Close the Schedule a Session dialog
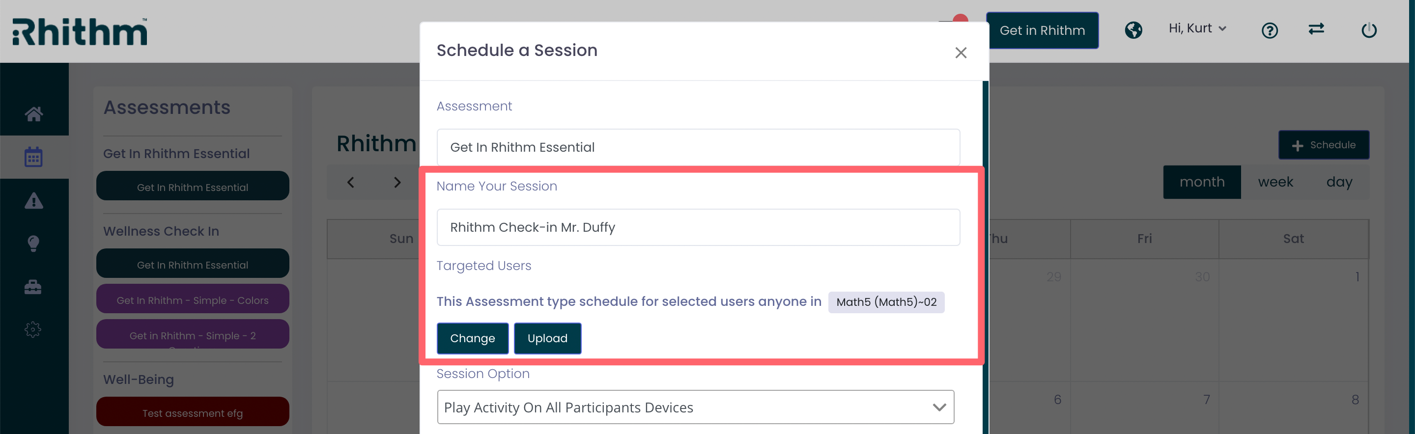Viewport: 1415px width, 434px height. pyautogui.click(x=960, y=53)
